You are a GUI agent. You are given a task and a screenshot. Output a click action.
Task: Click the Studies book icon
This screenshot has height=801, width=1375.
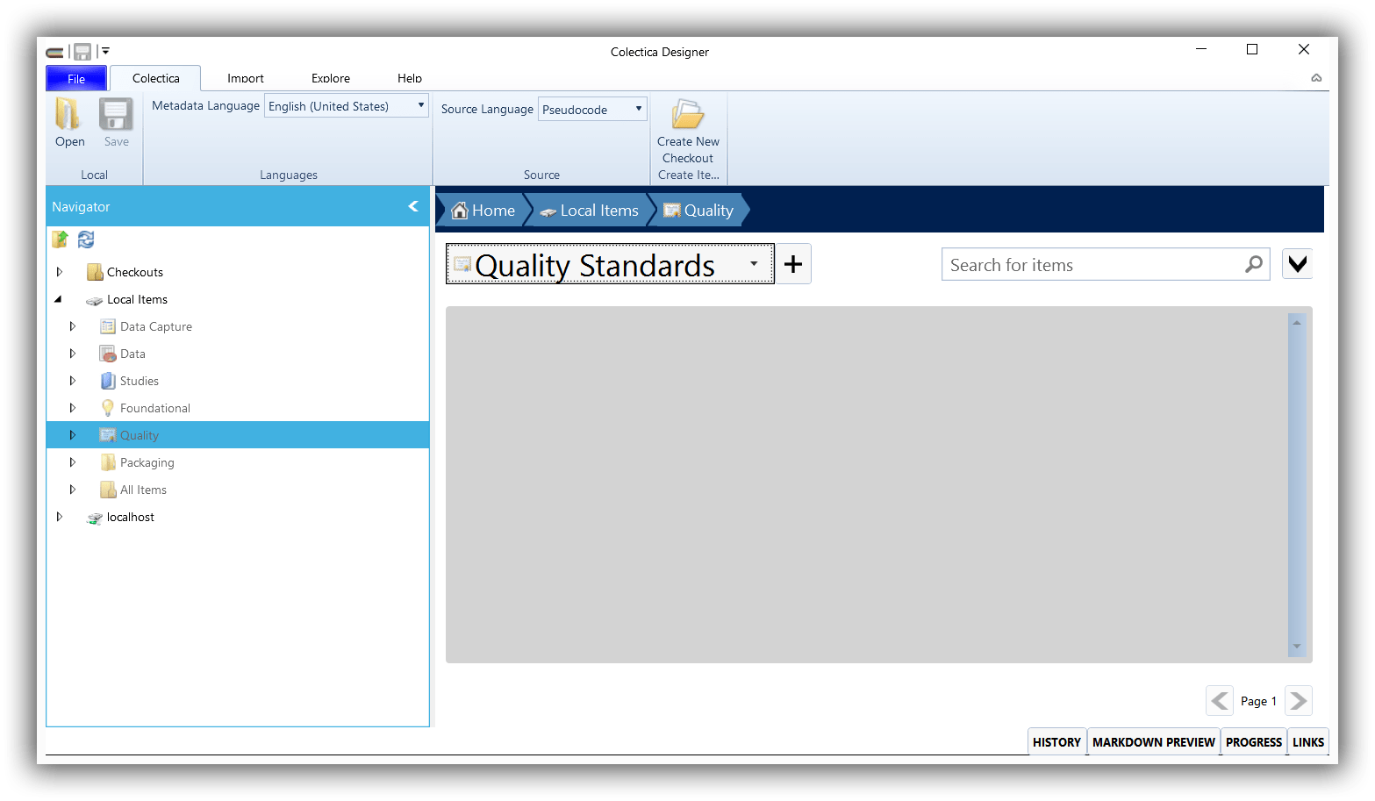(107, 380)
